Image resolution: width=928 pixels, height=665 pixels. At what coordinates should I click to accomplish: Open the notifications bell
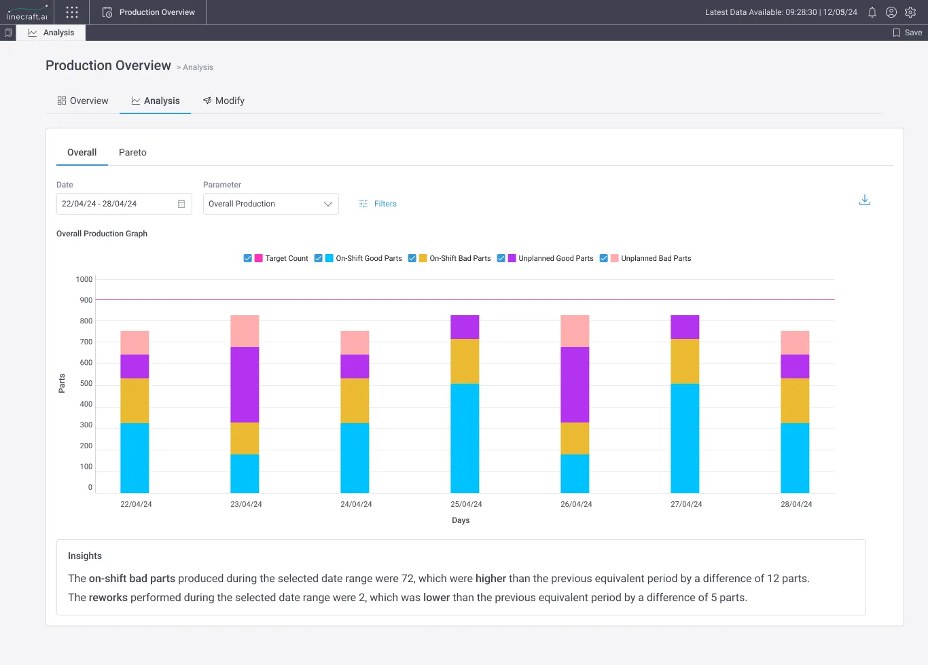[x=872, y=12]
